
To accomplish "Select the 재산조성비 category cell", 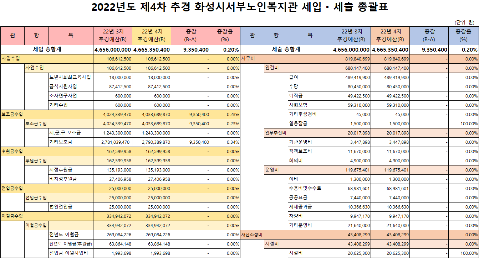I will coord(252,235).
